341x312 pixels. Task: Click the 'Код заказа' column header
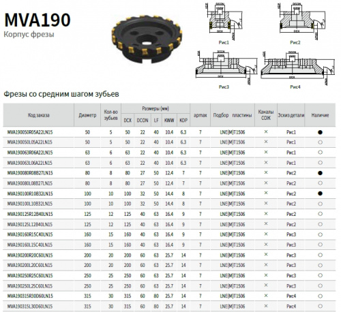coord(38,115)
